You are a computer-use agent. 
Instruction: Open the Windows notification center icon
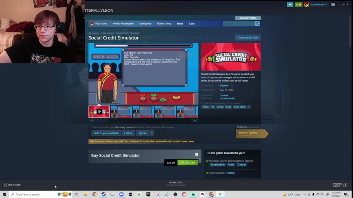click(x=346, y=194)
